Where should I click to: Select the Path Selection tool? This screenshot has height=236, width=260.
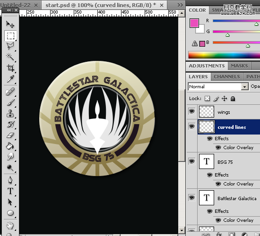(x=10, y=202)
